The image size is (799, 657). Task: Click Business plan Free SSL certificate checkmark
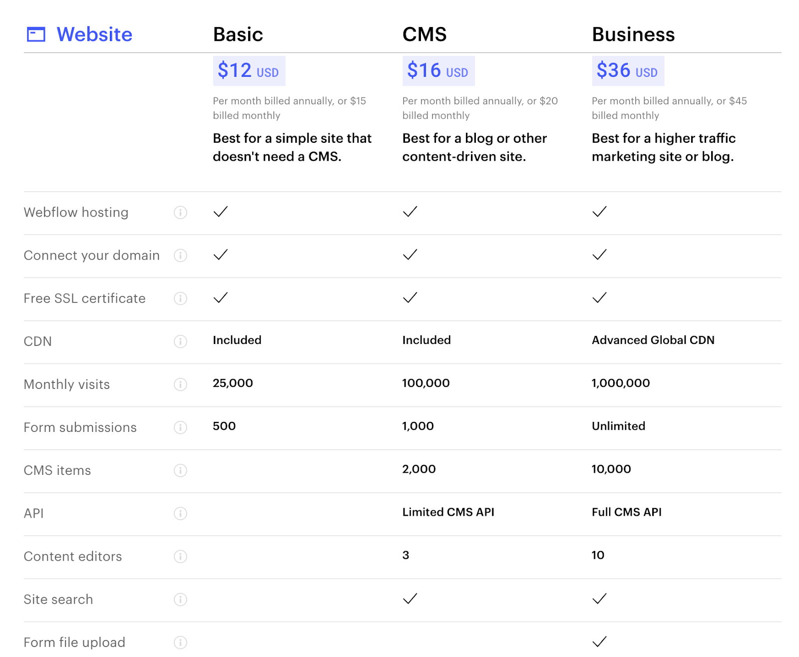coord(599,297)
